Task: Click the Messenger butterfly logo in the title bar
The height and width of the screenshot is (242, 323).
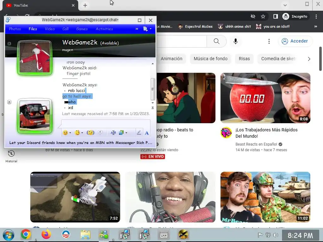Action: pyautogui.click(x=8, y=20)
